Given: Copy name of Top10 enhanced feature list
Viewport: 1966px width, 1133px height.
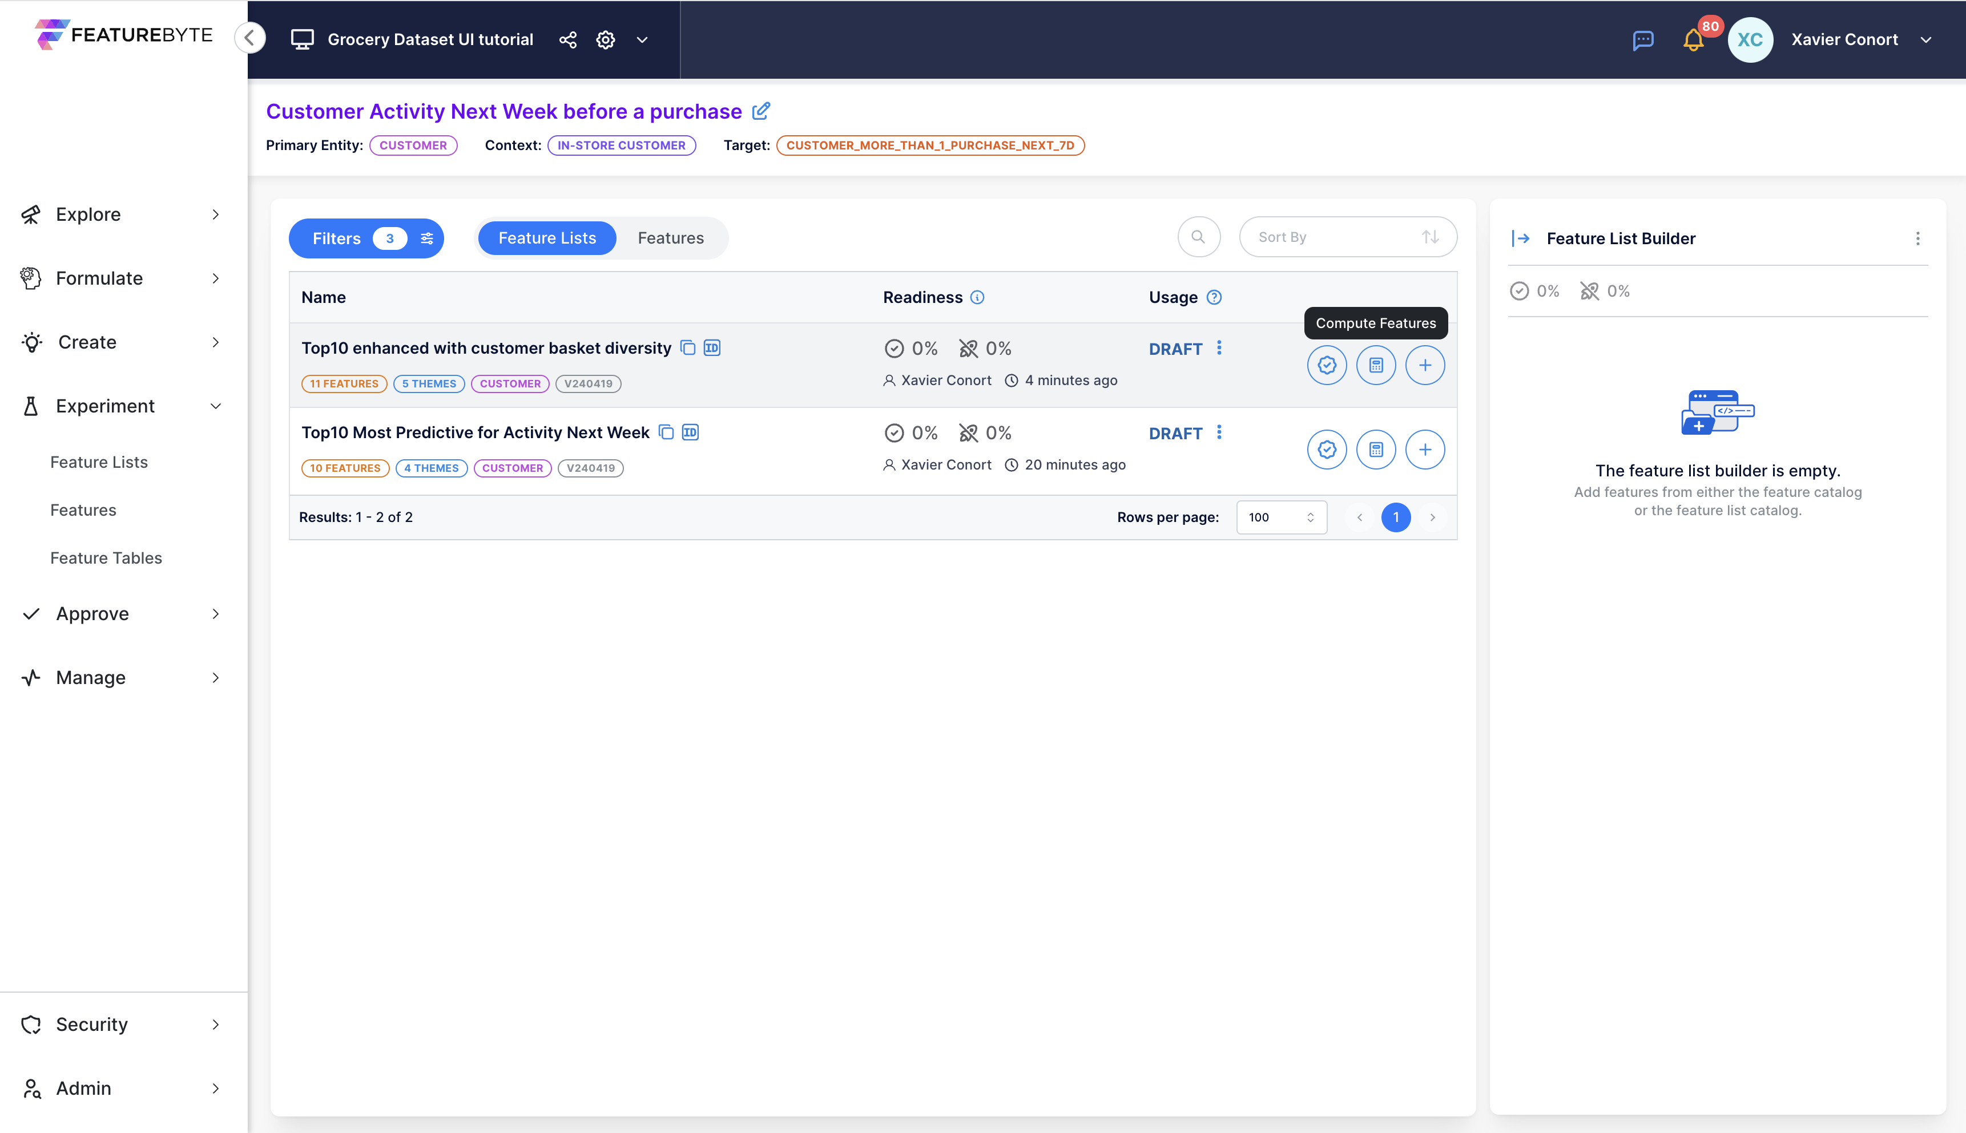Looking at the screenshot, I should pos(687,348).
